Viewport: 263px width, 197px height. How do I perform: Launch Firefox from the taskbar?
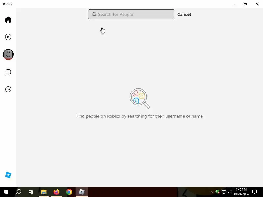point(56,192)
